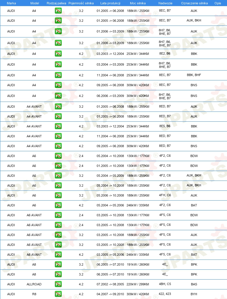
Task: Select engine code cell BAS
Action: pyautogui.click(x=194, y=284)
